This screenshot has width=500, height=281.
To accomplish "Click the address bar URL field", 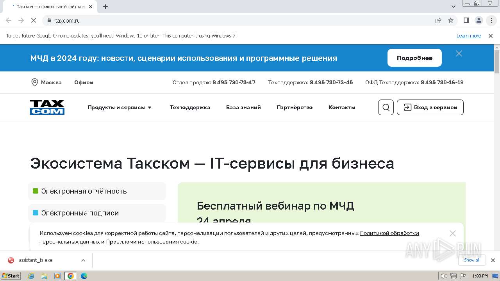I will tap(242, 20).
